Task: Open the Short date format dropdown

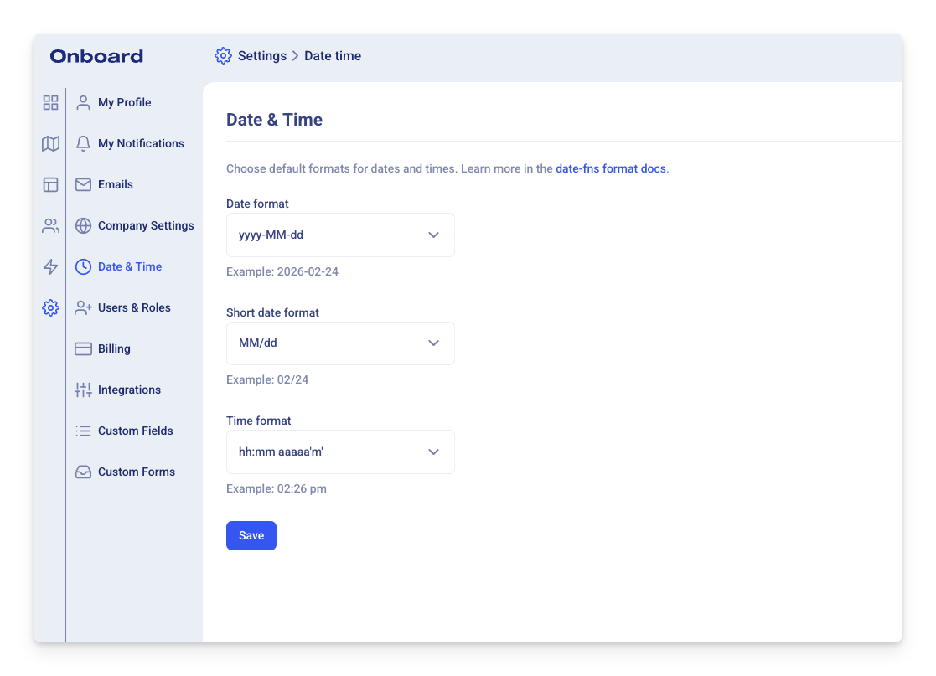Action: (340, 343)
